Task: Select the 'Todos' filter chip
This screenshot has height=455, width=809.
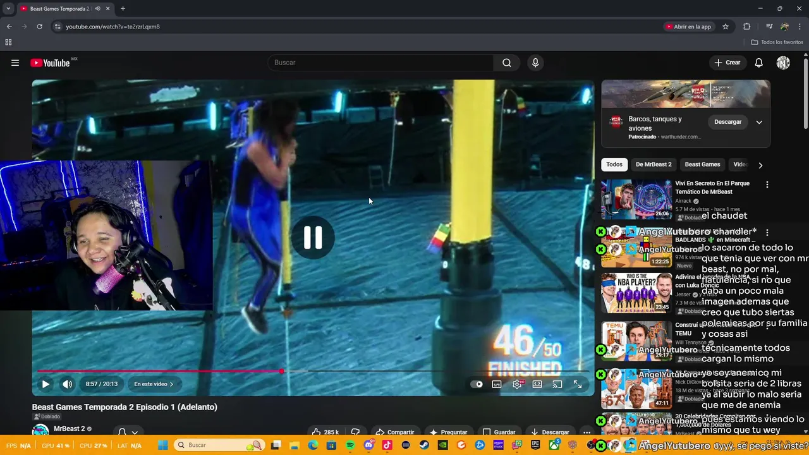Action: click(x=614, y=164)
